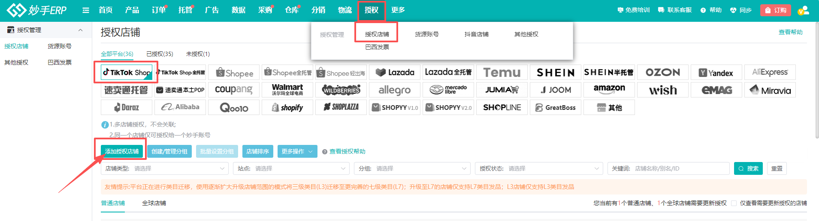Switch to the 全球店铺 tab
The image size is (819, 221).
click(x=154, y=203)
